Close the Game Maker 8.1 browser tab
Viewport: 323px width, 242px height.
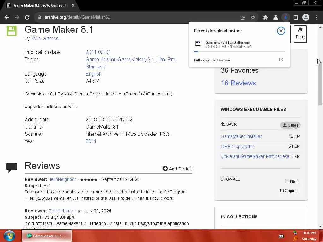coord(73,6)
